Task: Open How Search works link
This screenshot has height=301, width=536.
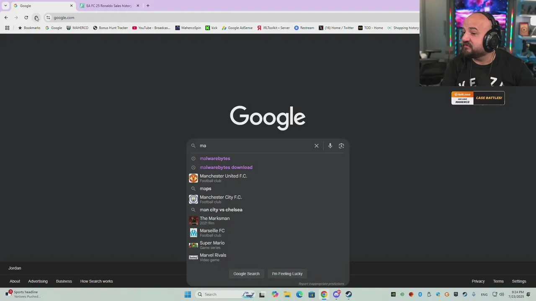Action: tap(96, 281)
